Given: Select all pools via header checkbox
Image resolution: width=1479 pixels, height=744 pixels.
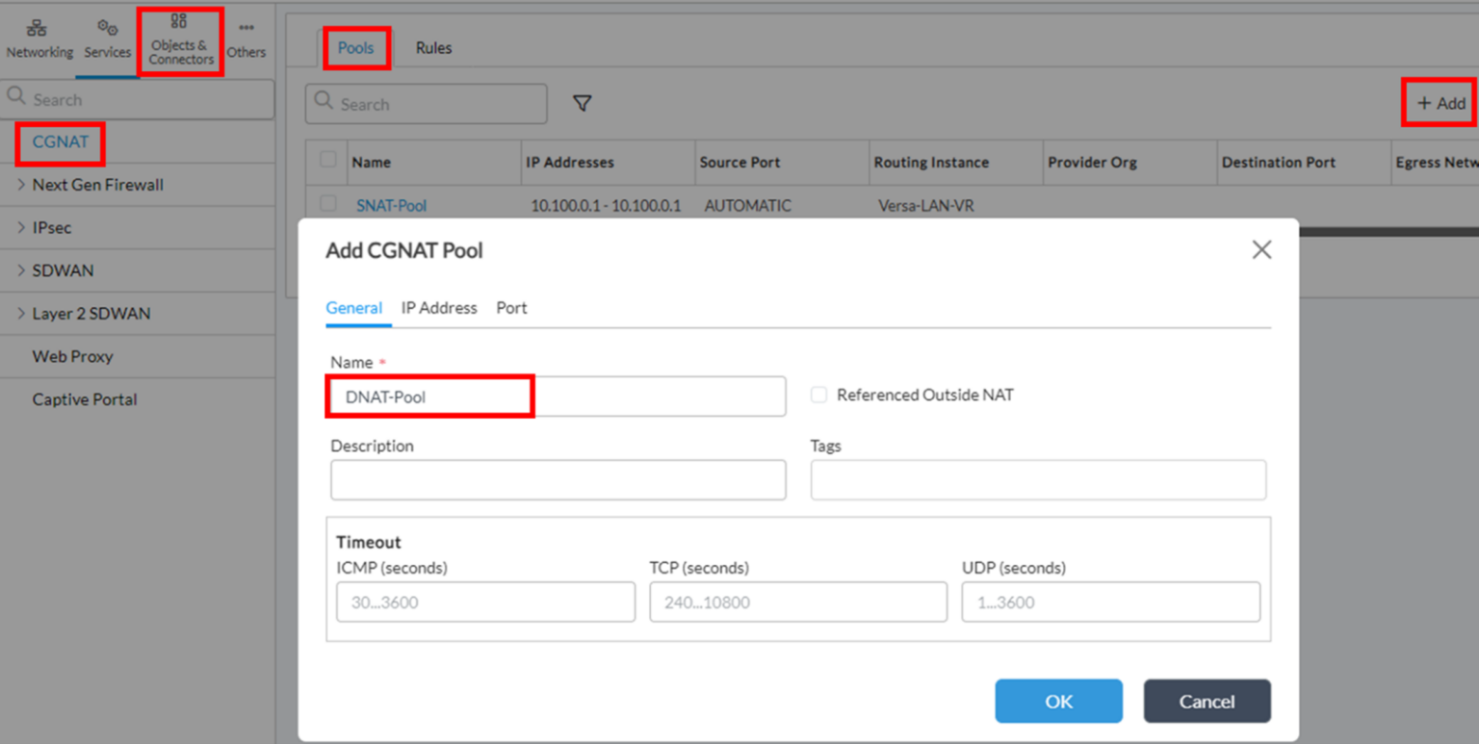Looking at the screenshot, I should pos(326,162).
